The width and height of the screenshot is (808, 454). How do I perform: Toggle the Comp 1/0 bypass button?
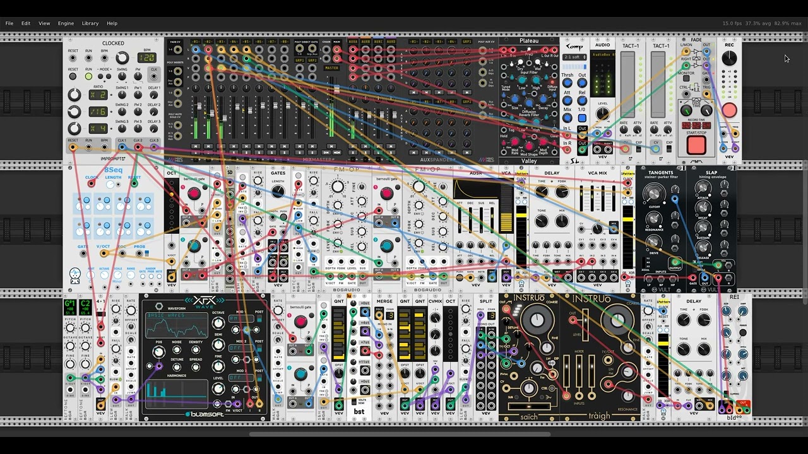(x=582, y=118)
